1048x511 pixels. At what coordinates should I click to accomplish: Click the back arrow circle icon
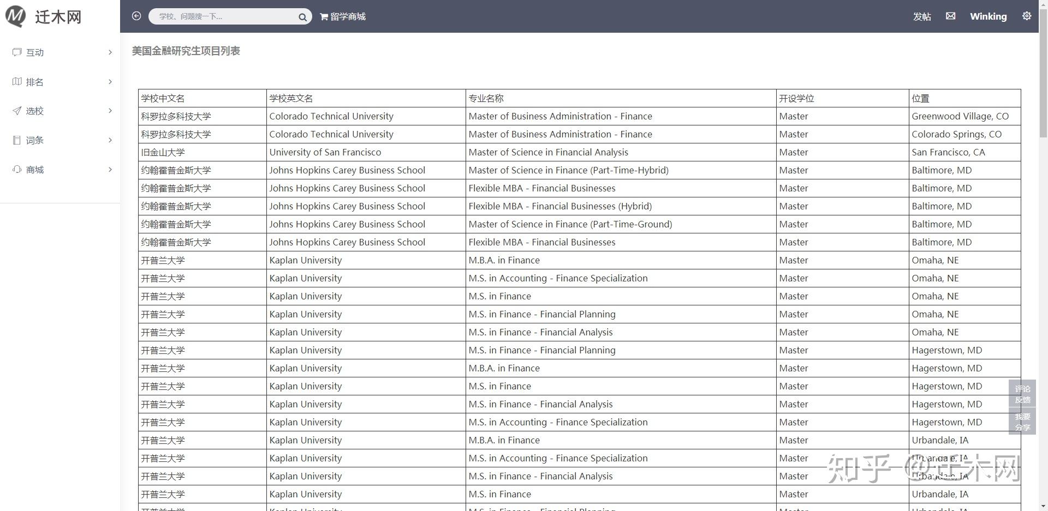tap(136, 16)
